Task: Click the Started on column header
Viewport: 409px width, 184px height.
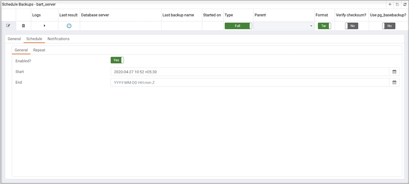Action: coord(212,15)
